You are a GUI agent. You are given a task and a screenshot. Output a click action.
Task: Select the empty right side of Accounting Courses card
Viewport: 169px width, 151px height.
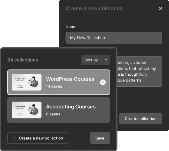tap(102, 110)
